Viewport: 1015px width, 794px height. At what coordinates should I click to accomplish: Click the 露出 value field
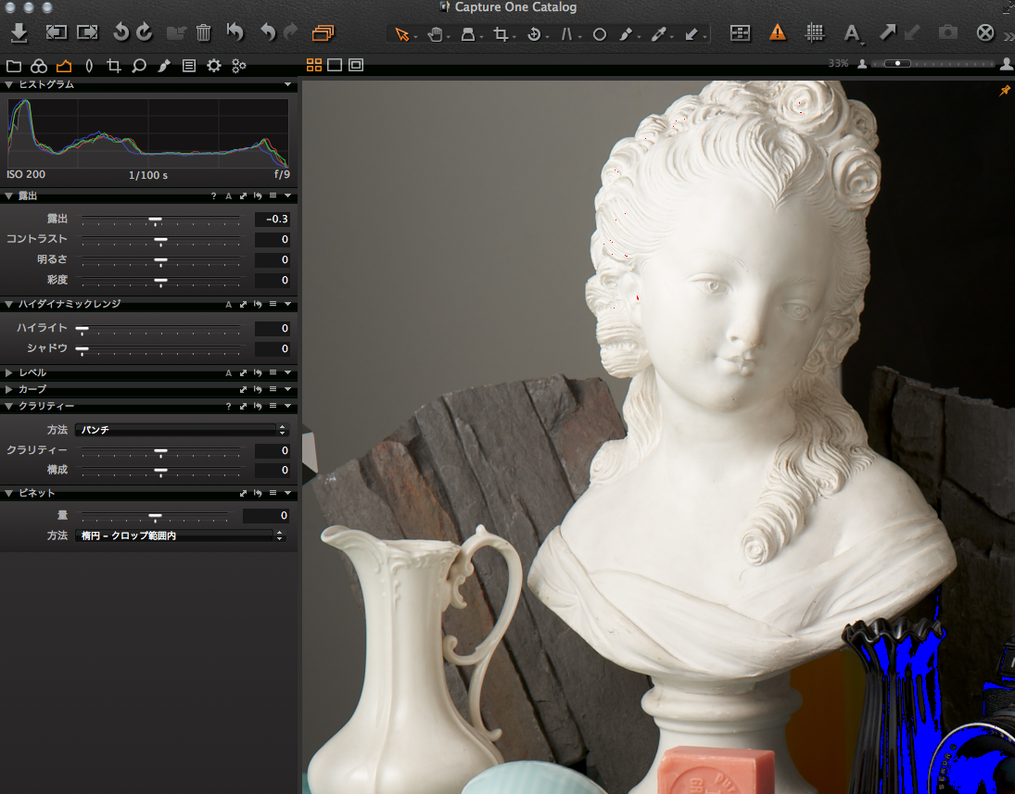(273, 220)
